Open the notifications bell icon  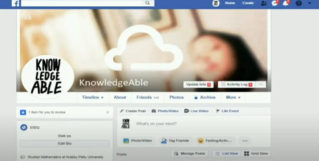(x=286, y=3)
